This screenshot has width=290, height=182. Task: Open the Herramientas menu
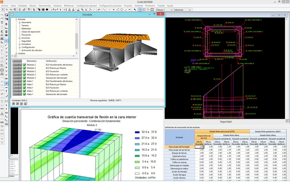tap(45, 6)
